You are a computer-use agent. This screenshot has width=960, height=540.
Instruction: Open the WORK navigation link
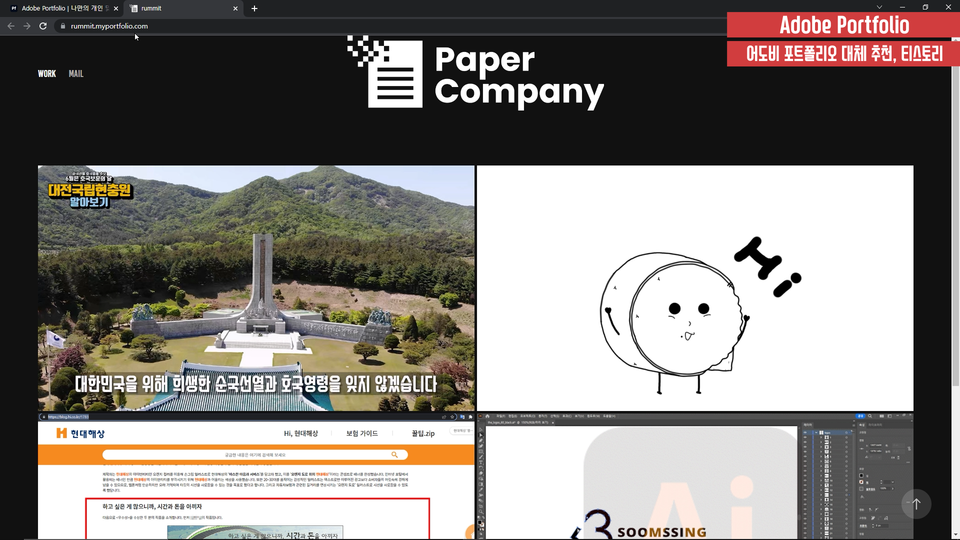click(x=47, y=73)
